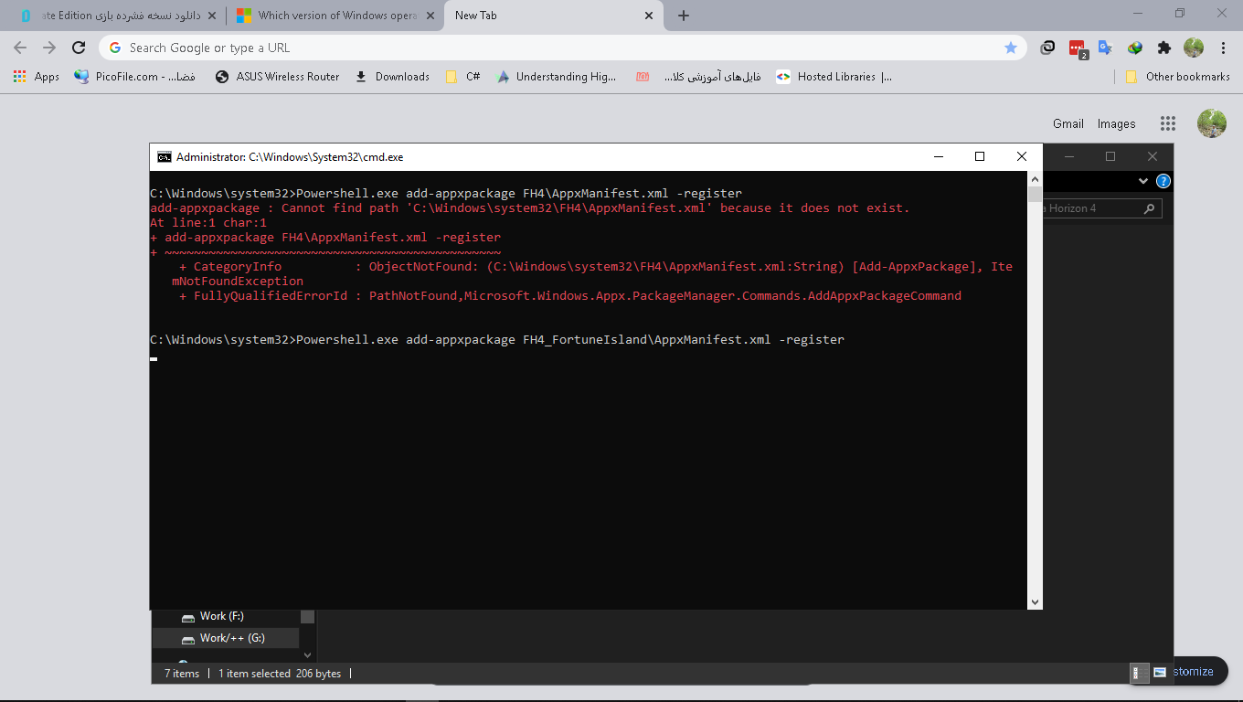Open the Google Translate extension
Viewport: 1243px width, 702px height.
pyautogui.click(x=1105, y=48)
